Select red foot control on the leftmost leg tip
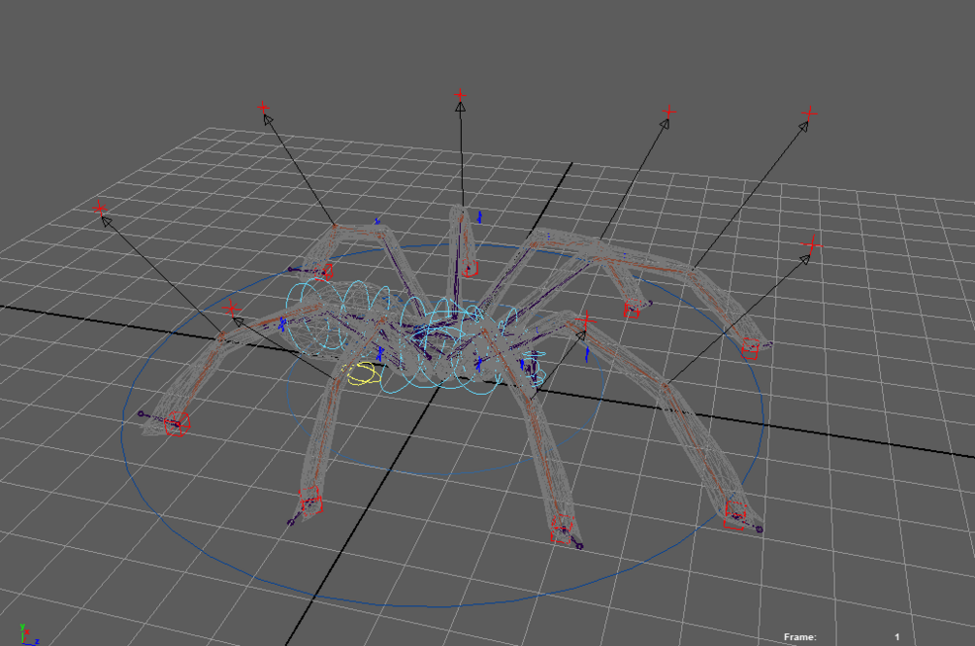This screenshot has height=646, width=975. pyautogui.click(x=178, y=424)
